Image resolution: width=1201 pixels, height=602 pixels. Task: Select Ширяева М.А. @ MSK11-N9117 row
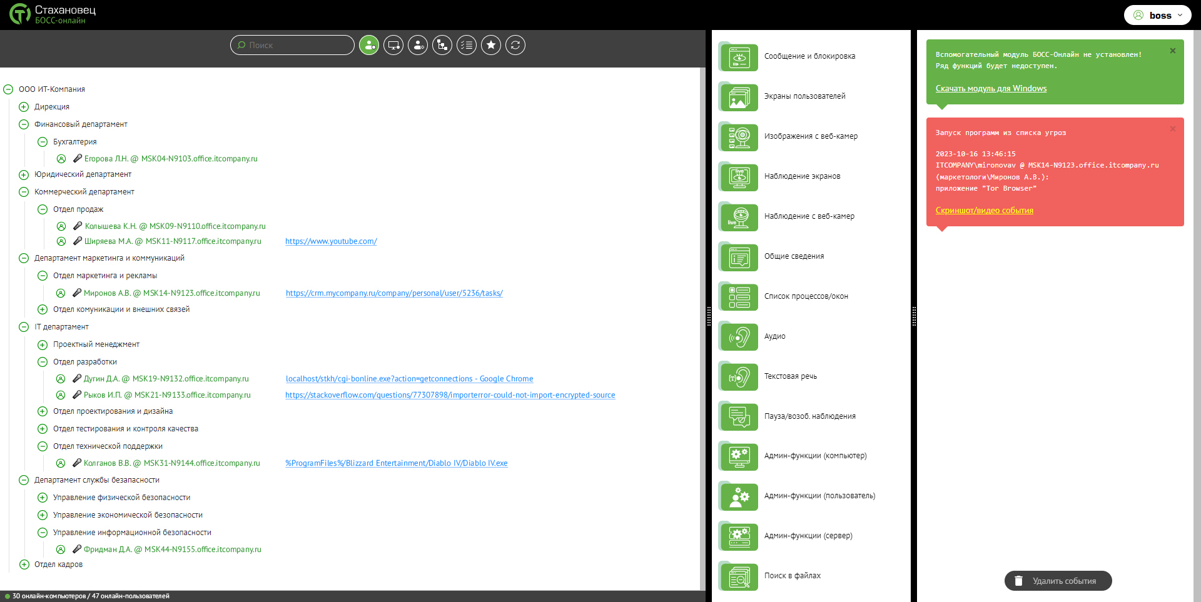tap(173, 241)
